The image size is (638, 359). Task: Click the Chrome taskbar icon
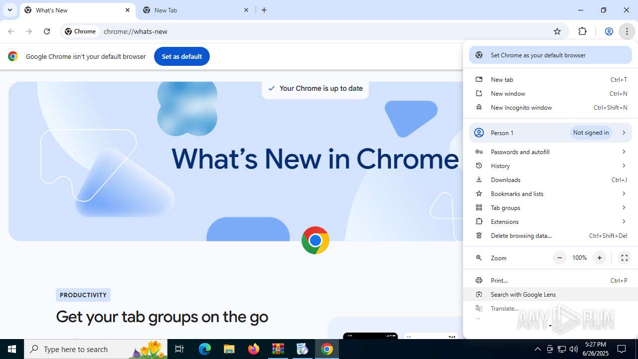(x=327, y=349)
